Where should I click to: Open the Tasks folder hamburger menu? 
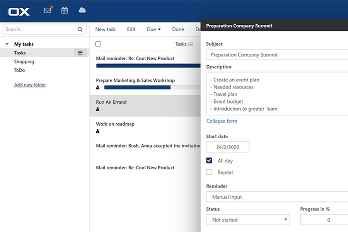pyautogui.click(x=80, y=53)
